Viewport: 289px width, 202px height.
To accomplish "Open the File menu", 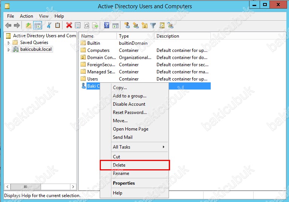I will pyautogui.click(x=11, y=16).
